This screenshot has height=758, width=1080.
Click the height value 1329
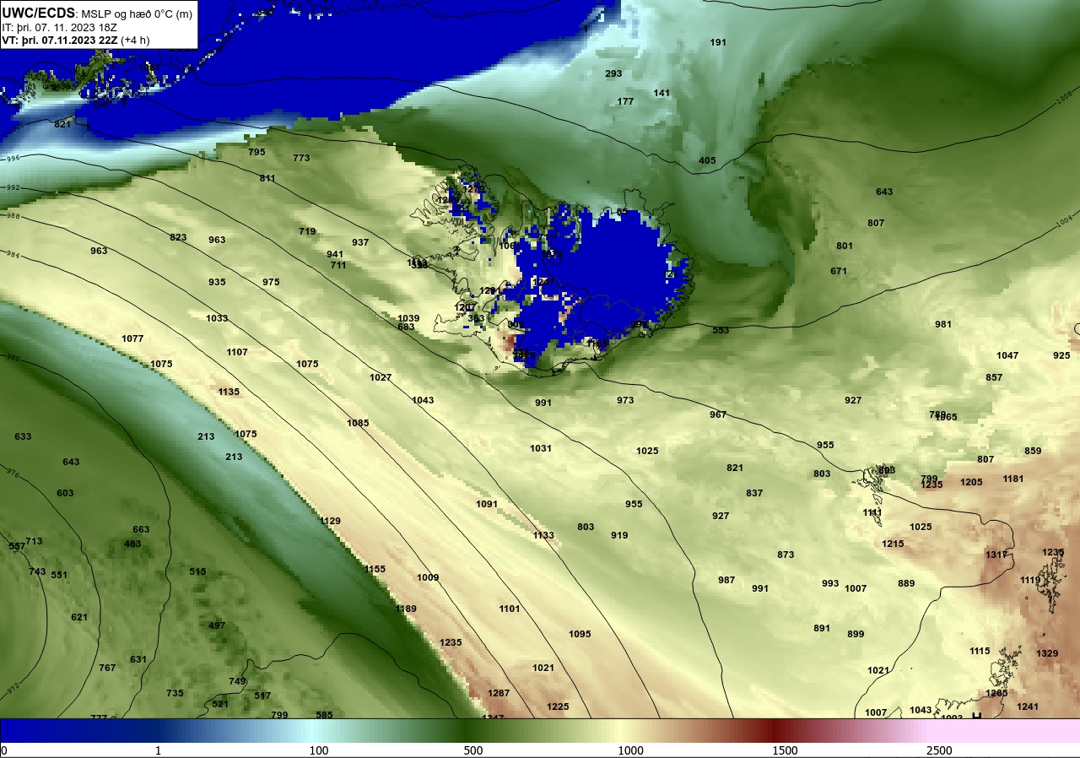1047,653
